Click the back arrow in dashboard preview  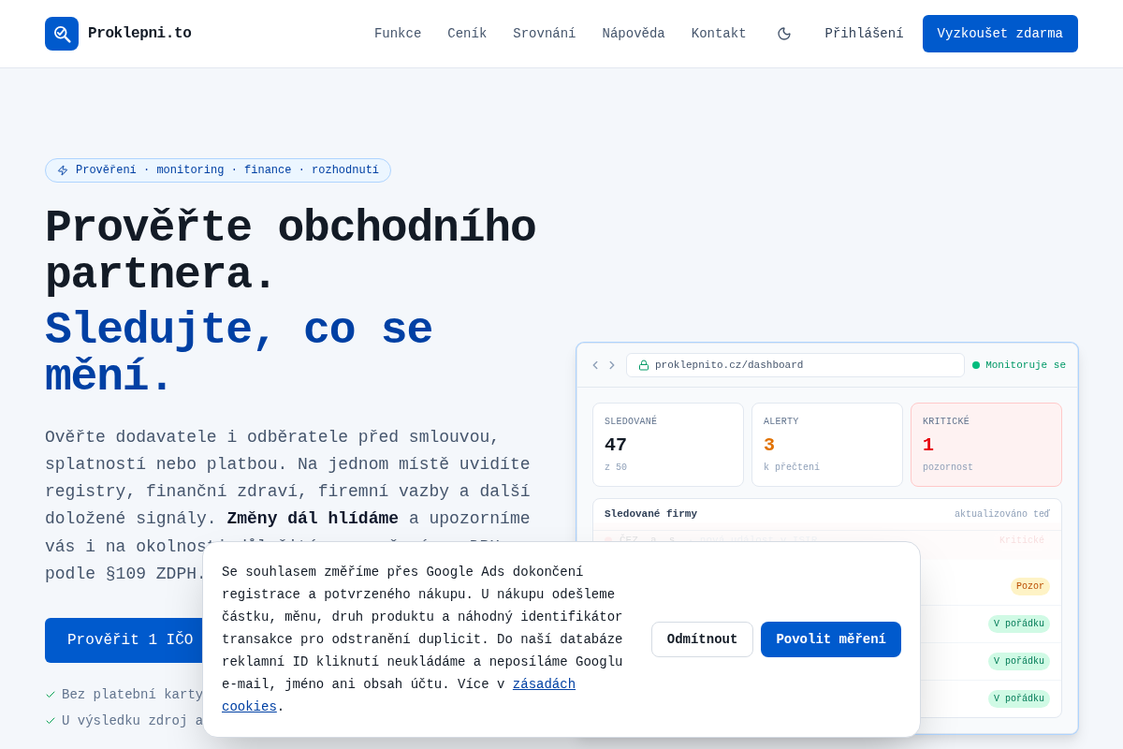pos(595,365)
